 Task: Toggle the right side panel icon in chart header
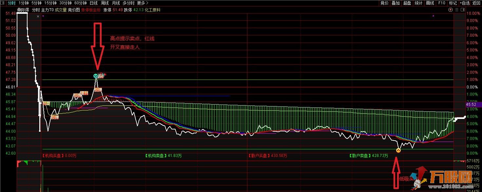point(463,10)
